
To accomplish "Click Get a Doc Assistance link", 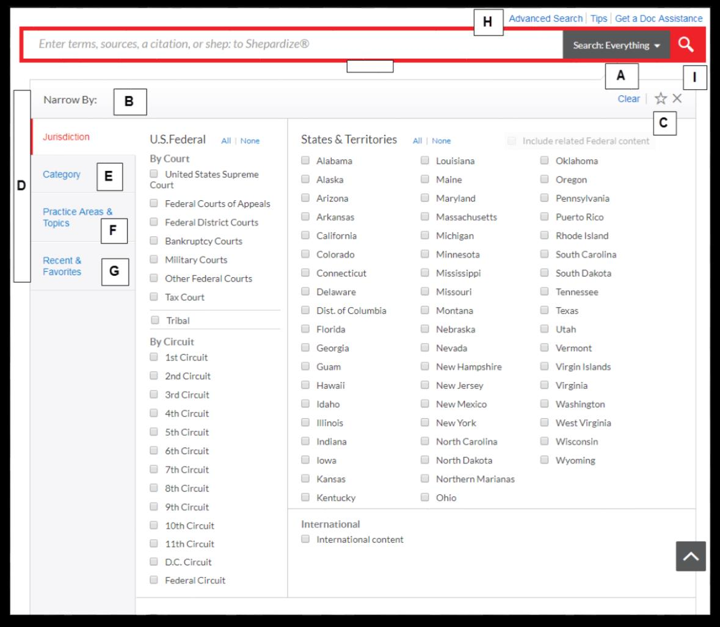I will pos(658,18).
